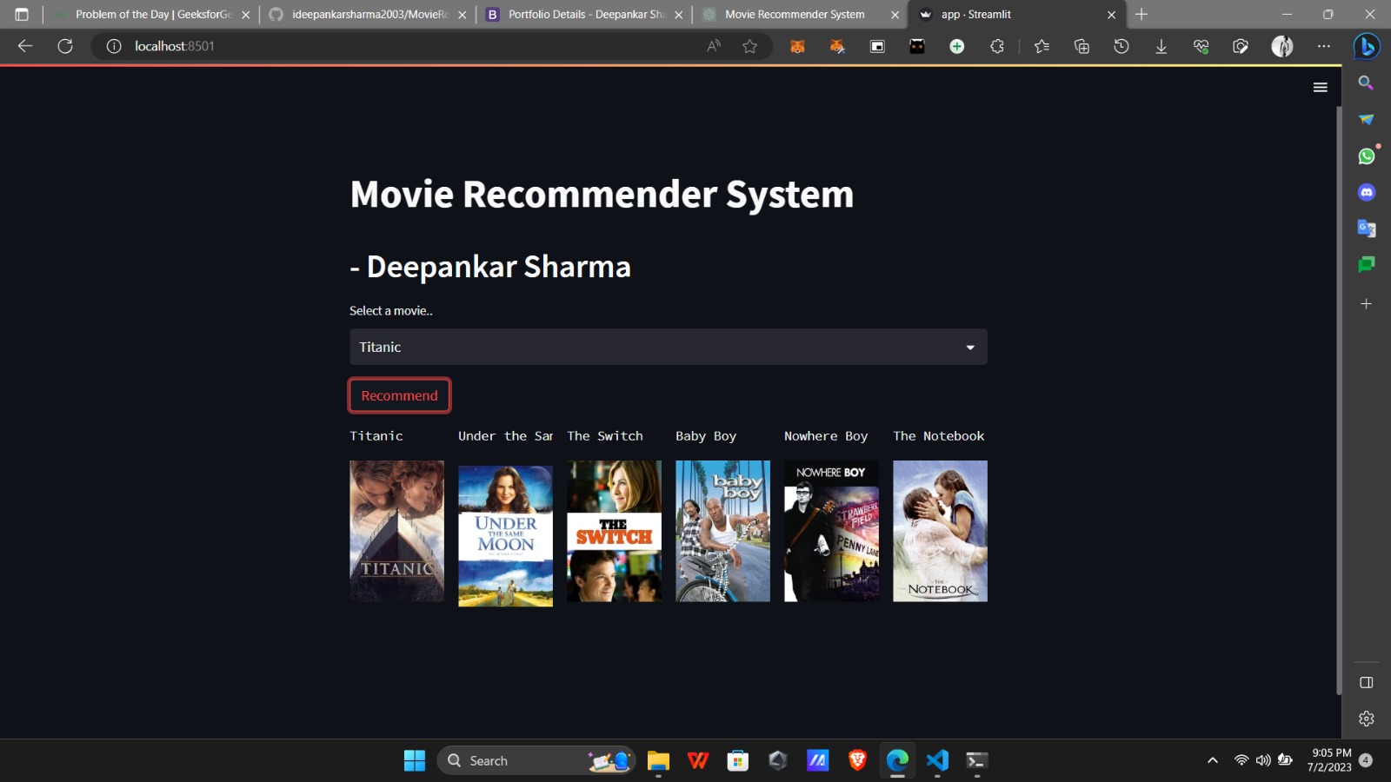This screenshot has height=782, width=1391.
Task: Open the tab actions menu icon
Action: pyautogui.click(x=22, y=15)
